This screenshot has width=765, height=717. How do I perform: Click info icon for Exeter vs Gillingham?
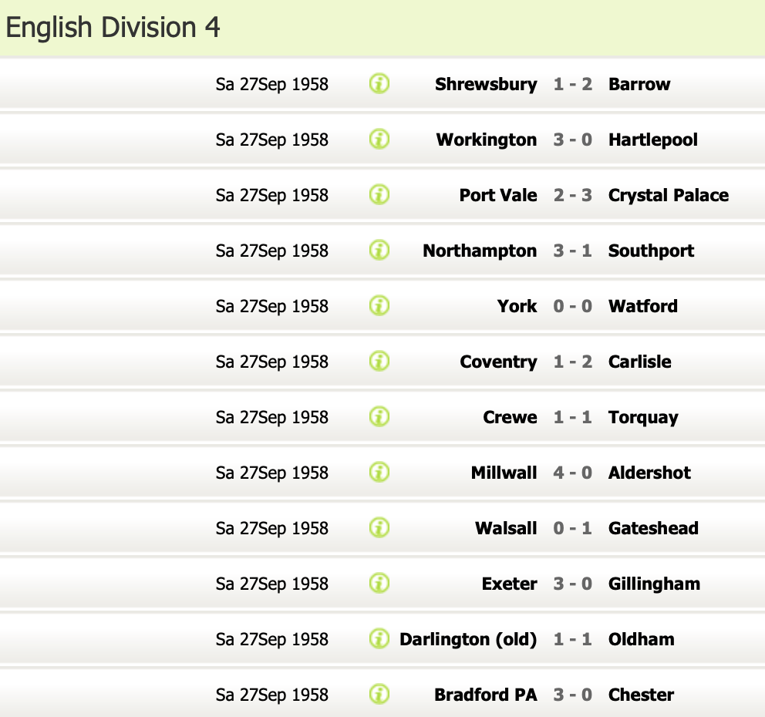pos(379,584)
